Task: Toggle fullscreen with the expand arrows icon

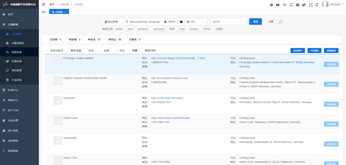Action: pos(311,5)
